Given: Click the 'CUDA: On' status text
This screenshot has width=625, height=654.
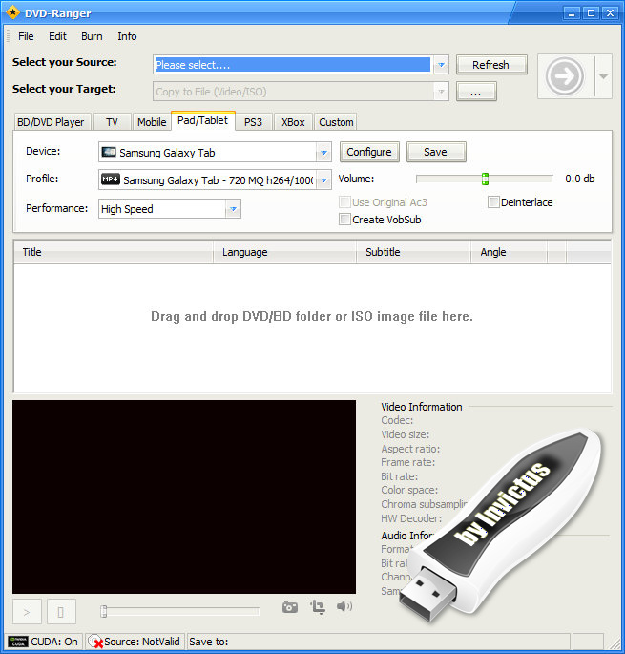Looking at the screenshot, I should point(54,642).
